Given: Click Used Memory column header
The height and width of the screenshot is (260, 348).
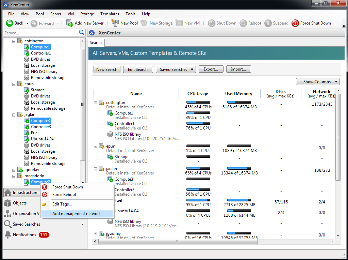Looking at the screenshot, I should [239, 94].
